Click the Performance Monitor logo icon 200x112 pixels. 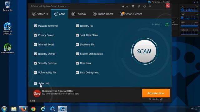(149, 2)
